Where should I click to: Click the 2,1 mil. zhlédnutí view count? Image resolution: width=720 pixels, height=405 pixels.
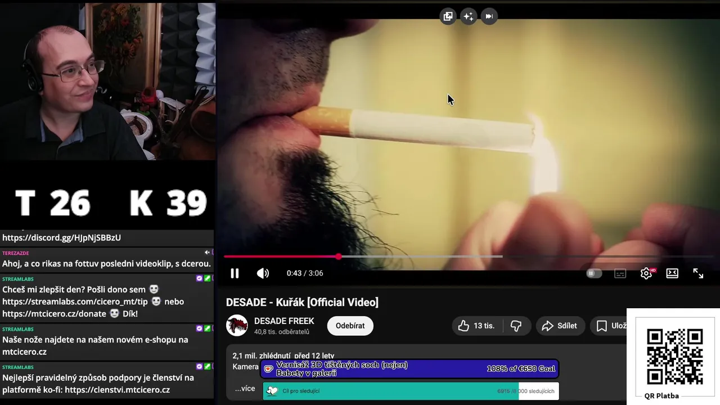[x=262, y=355]
